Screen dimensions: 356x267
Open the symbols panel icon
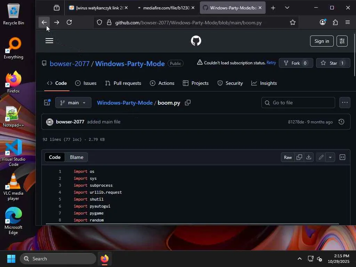(342, 157)
